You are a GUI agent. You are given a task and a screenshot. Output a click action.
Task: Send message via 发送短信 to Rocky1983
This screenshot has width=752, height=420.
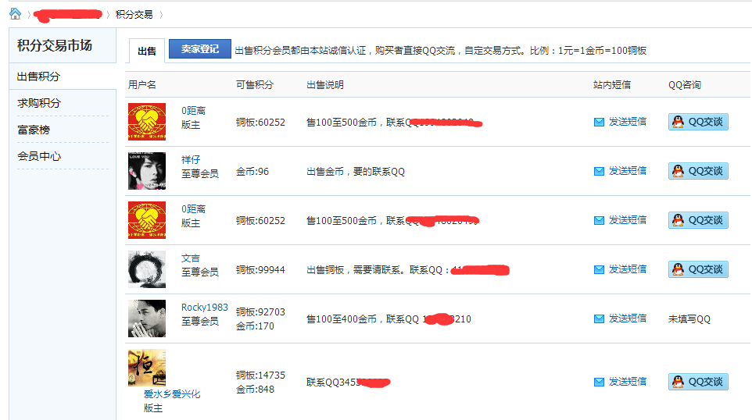pos(627,319)
